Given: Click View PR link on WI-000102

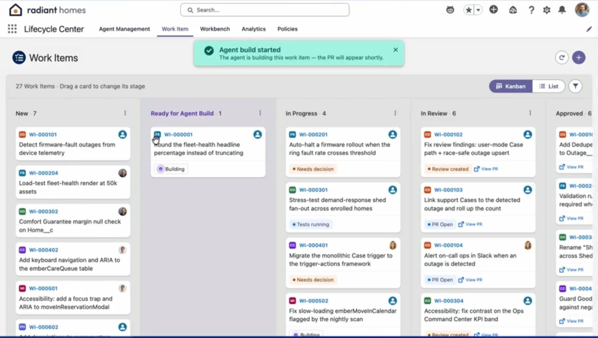Looking at the screenshot, I should (x=486, y=169).
